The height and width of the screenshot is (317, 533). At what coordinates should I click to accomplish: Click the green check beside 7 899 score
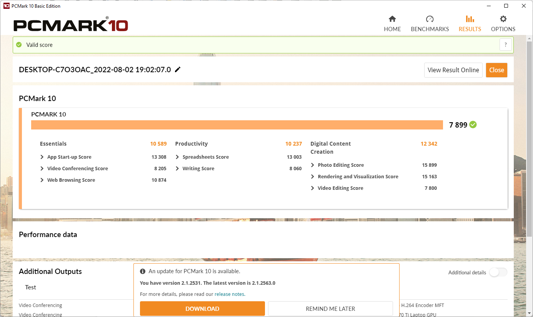click(473, 124)
